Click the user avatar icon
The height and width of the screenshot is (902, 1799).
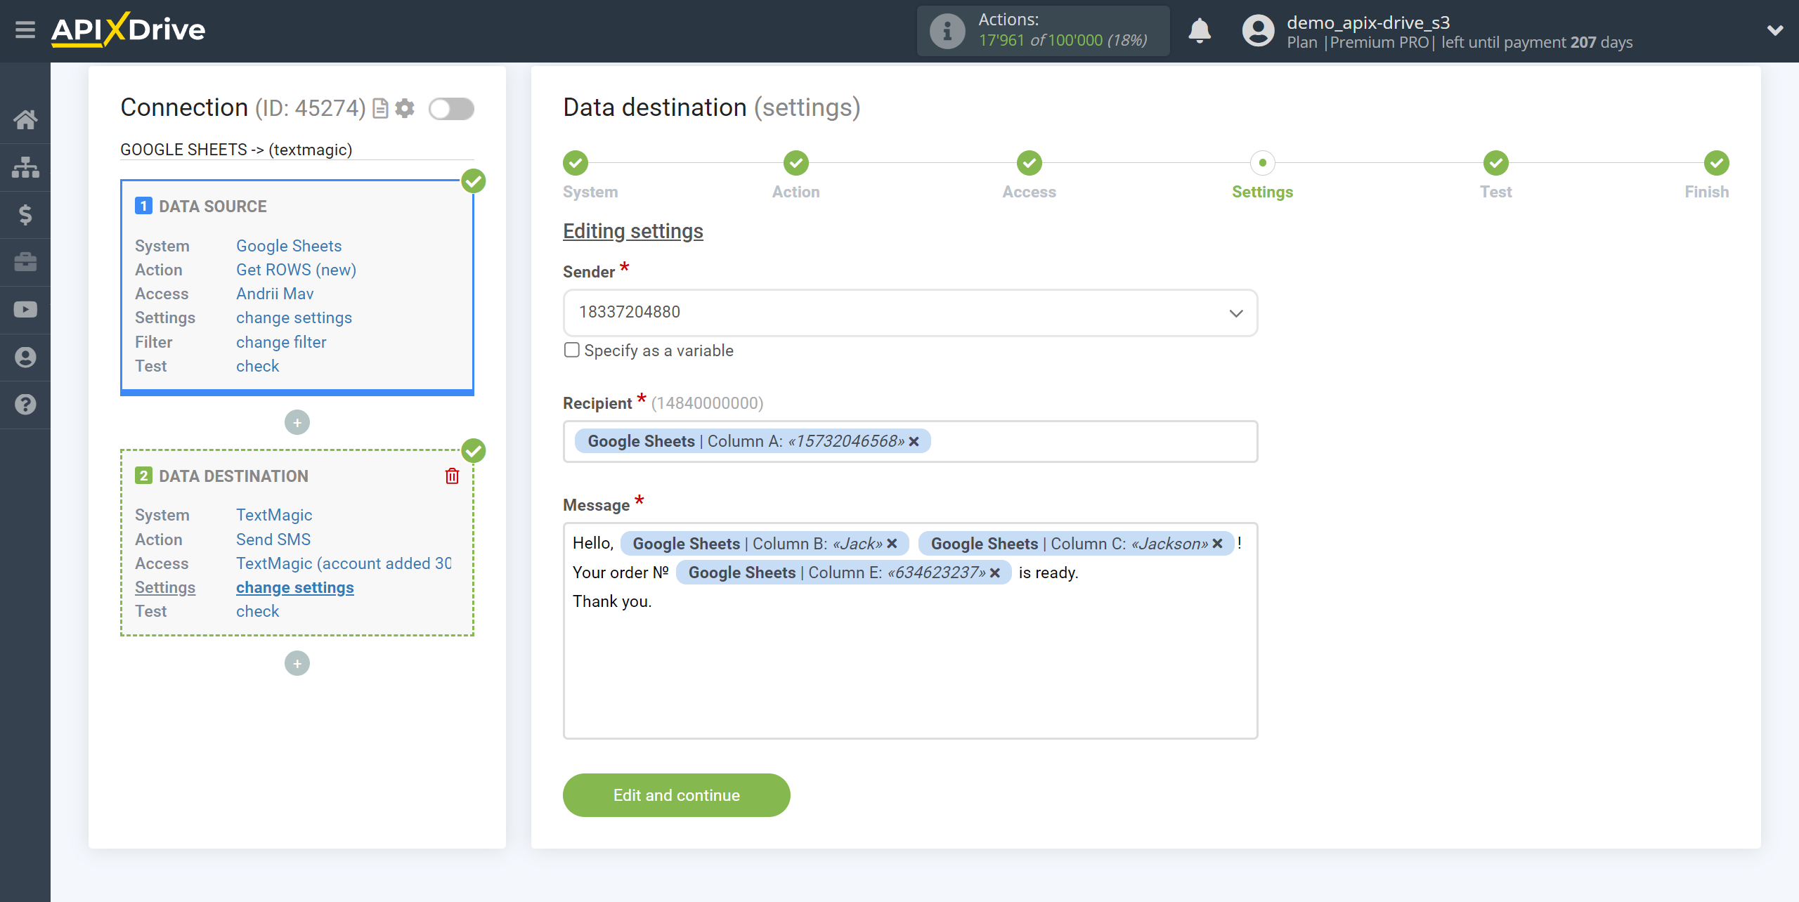click(1258, 31)
